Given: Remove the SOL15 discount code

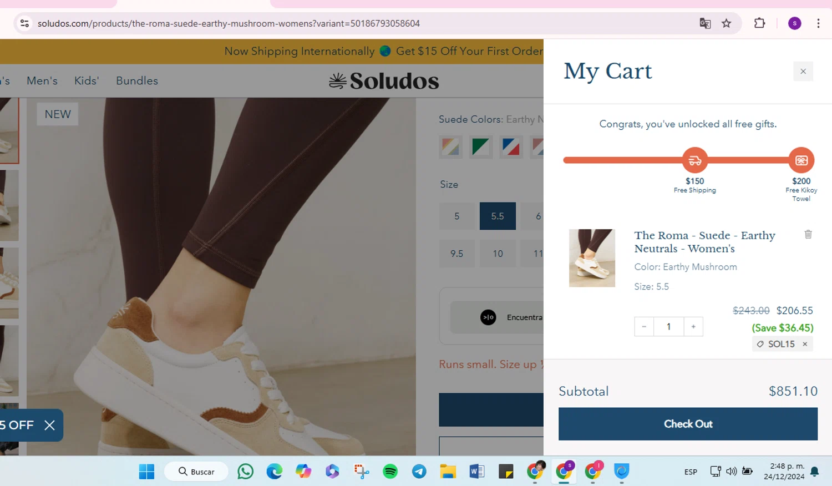Looking at the screenshot, I should coord(805,344).
